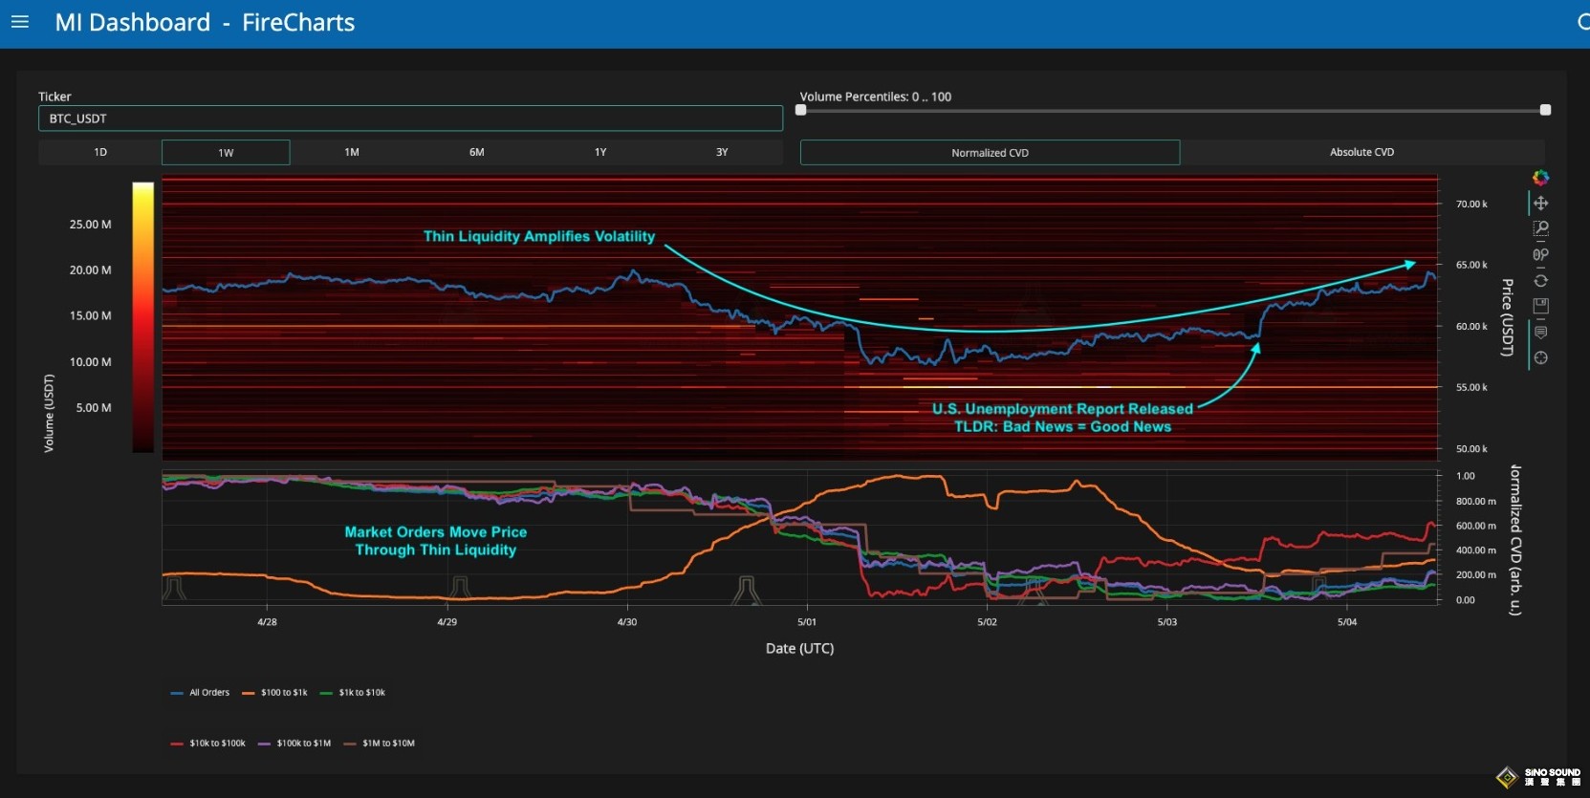This screenshot has width=1590, height=798.
Task: Open the hamburger navigation menu
Action: 20,22
